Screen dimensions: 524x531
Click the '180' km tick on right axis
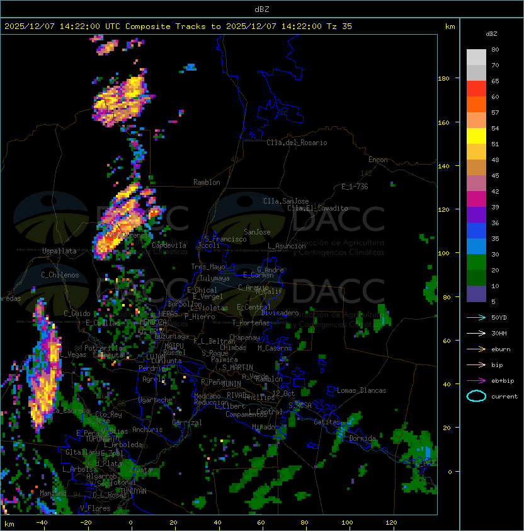coord(443,79)
